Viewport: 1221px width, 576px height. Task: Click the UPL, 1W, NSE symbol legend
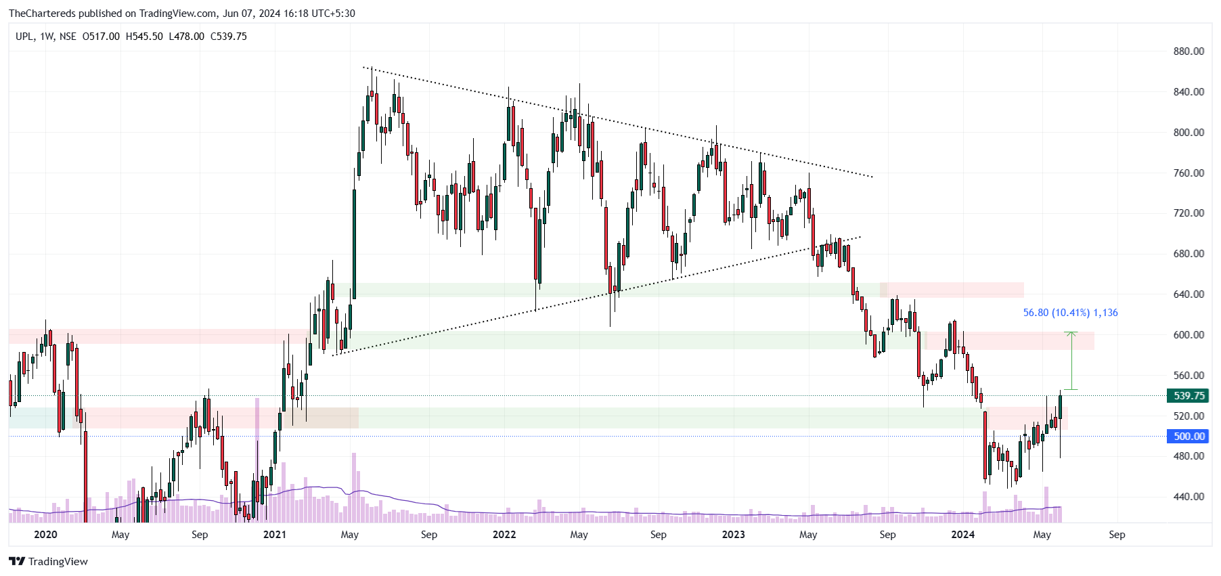point(46,37)
